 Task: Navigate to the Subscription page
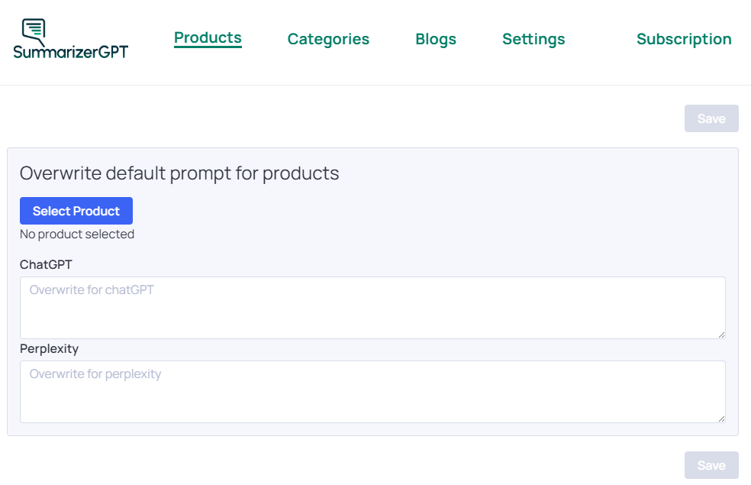coord(684,39)
